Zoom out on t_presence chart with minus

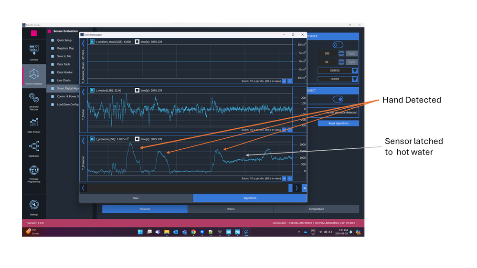click(290, 178)
